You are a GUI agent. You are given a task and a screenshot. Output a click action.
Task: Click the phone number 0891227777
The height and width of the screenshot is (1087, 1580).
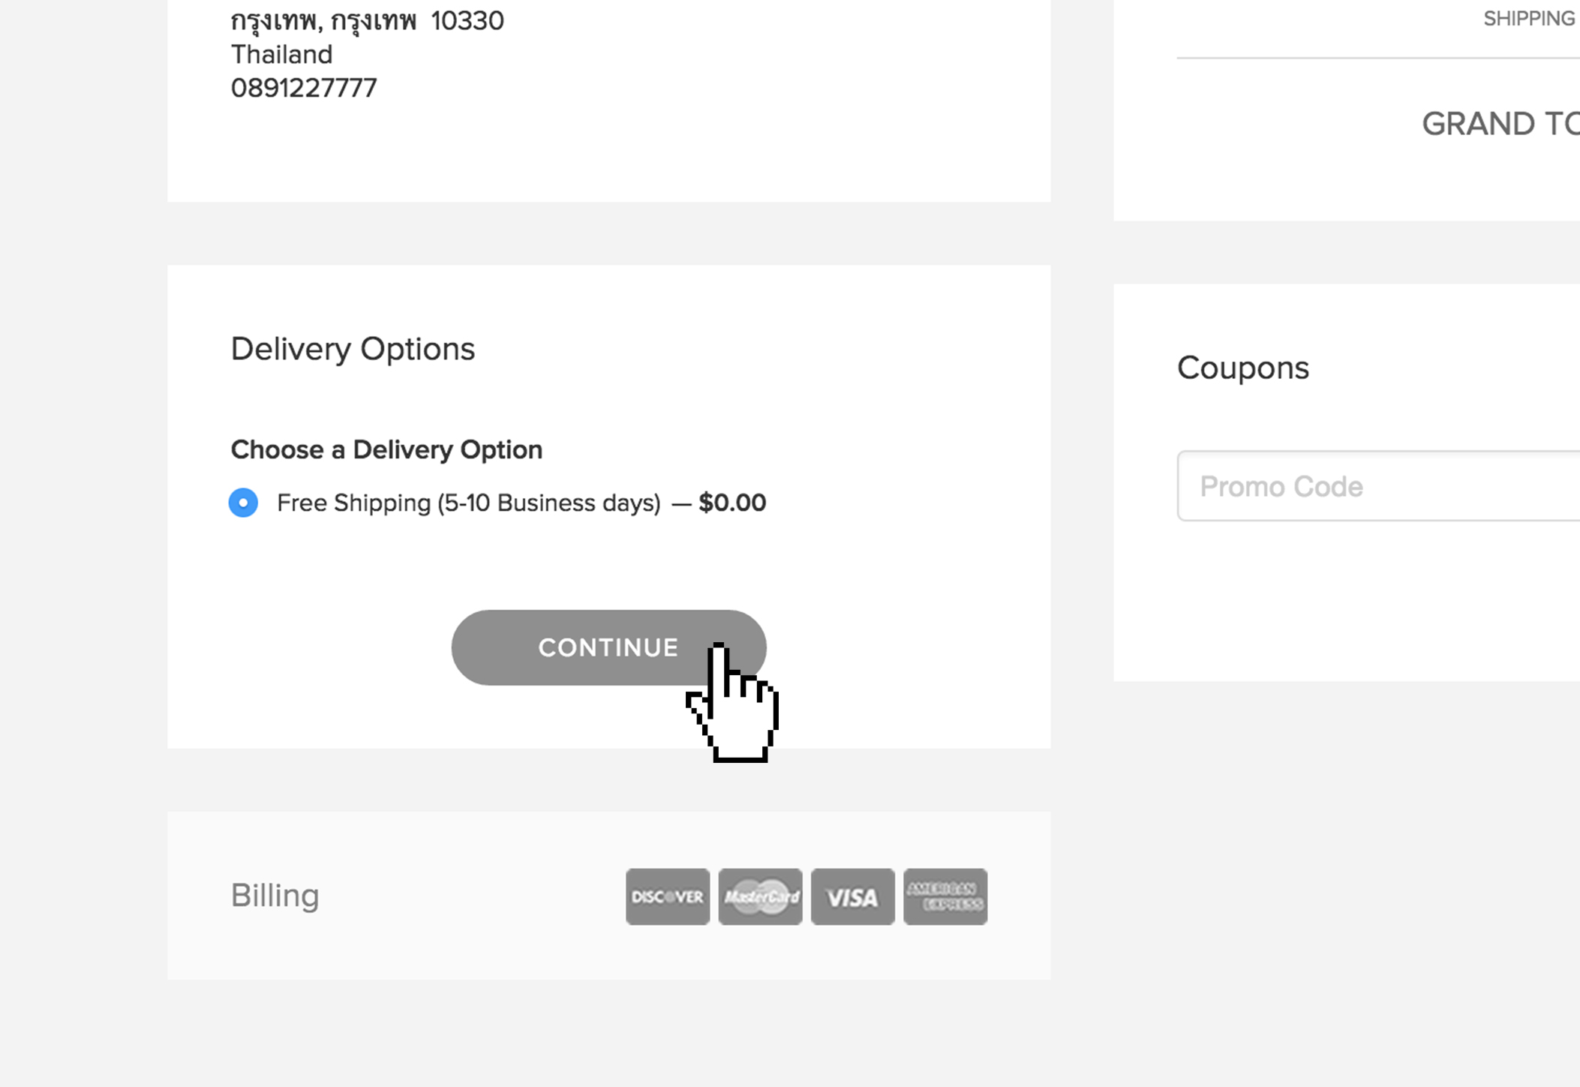point(304,88)
